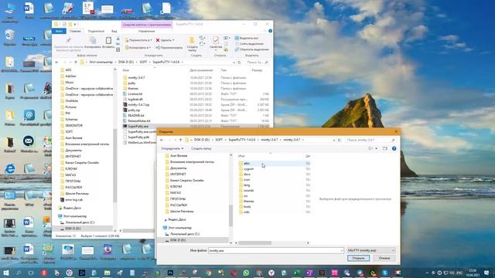495x278 pixels.
Task: Click the dialog horizontal scrollbar
Action: [x=254, y=243]
